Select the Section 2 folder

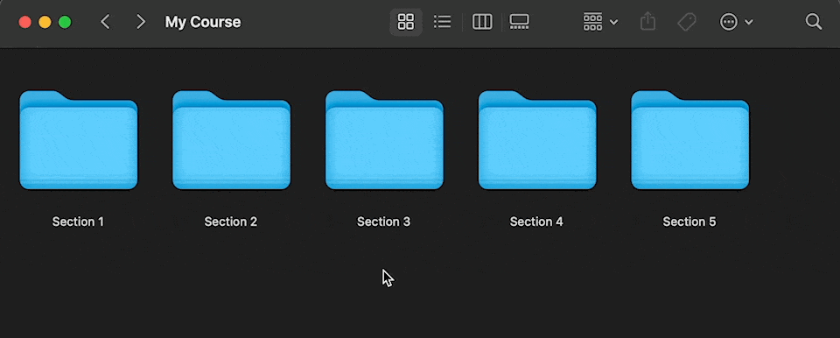tap(231, 140)
